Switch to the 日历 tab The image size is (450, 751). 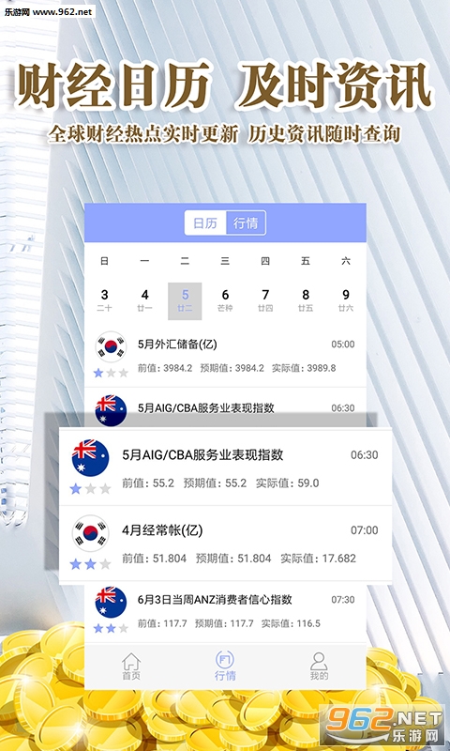click(205, 223)
